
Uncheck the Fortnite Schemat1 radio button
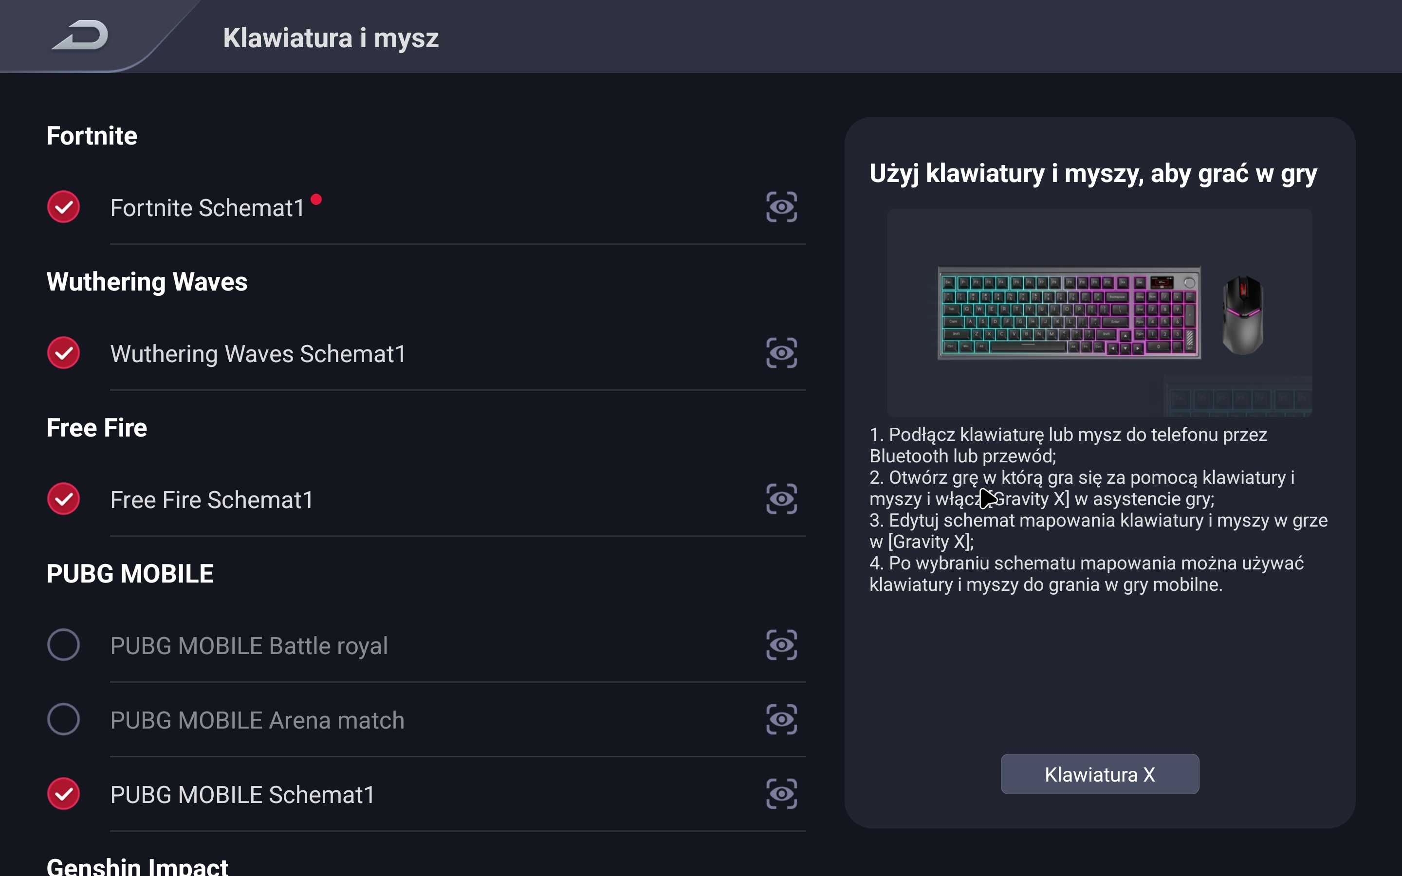(x=64, y=207)
